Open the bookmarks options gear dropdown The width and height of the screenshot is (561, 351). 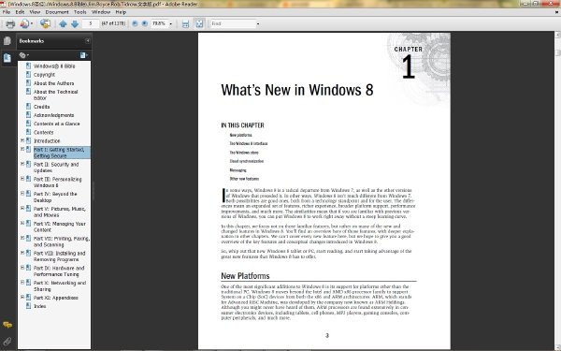pos(24,55)
